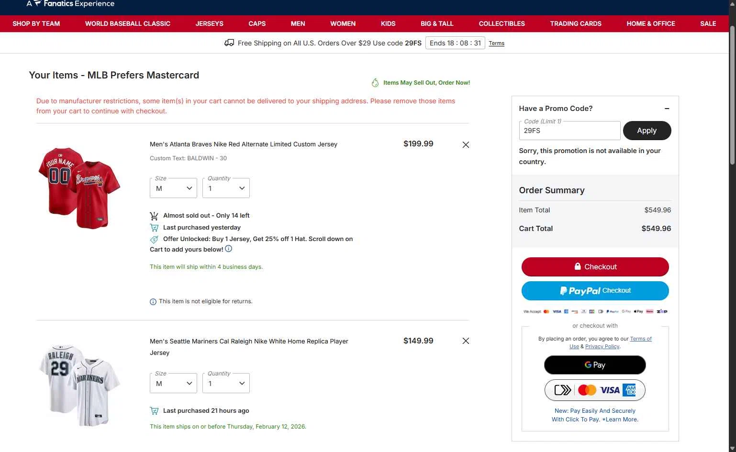Click the promo code input field
The width and height of the screenshot is (736, 452).
pos(569,131)
